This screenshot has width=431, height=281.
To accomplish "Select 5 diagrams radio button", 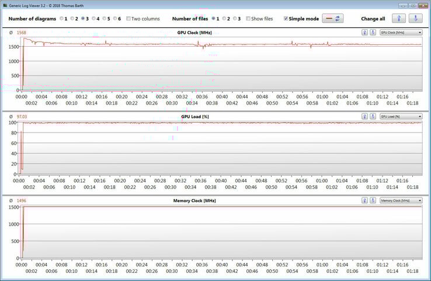I will tap(105, 19).
